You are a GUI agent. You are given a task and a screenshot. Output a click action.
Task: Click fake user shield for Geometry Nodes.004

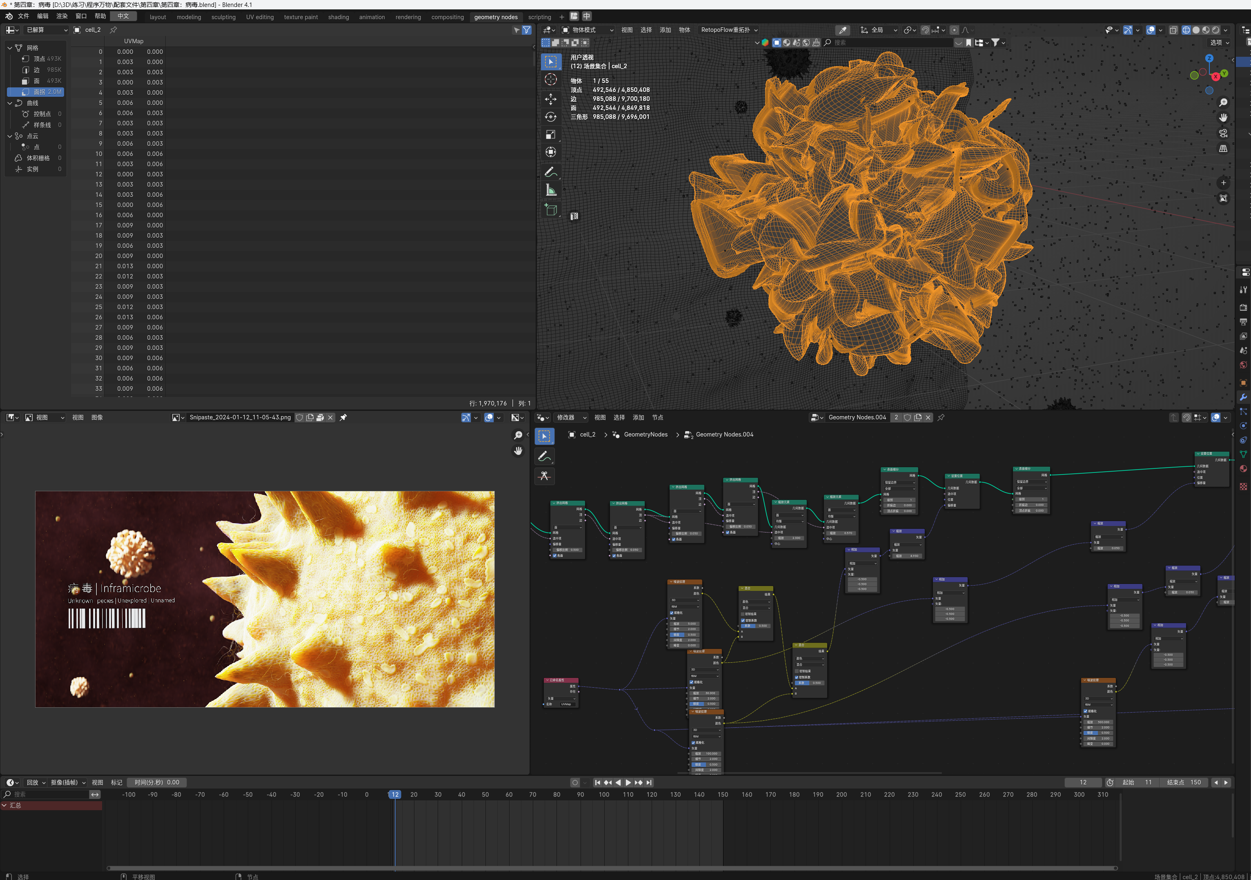point(907,417)
